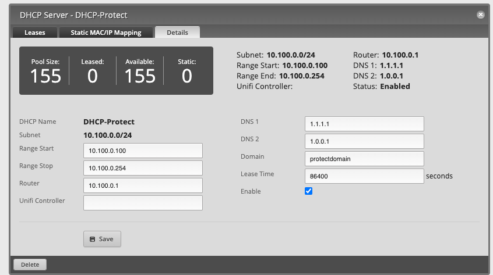Click into the Router address field
This screenshot has width=493, height=275.
click(143, 185)
